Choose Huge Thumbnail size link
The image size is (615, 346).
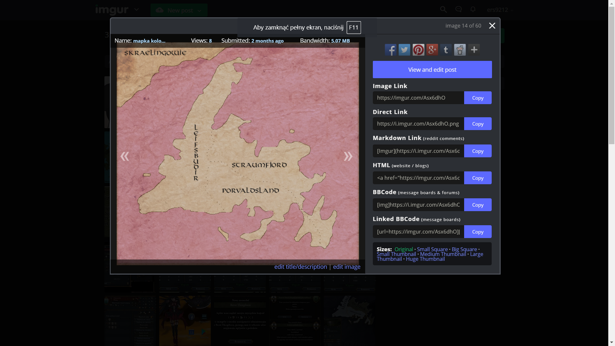(425, 259)
